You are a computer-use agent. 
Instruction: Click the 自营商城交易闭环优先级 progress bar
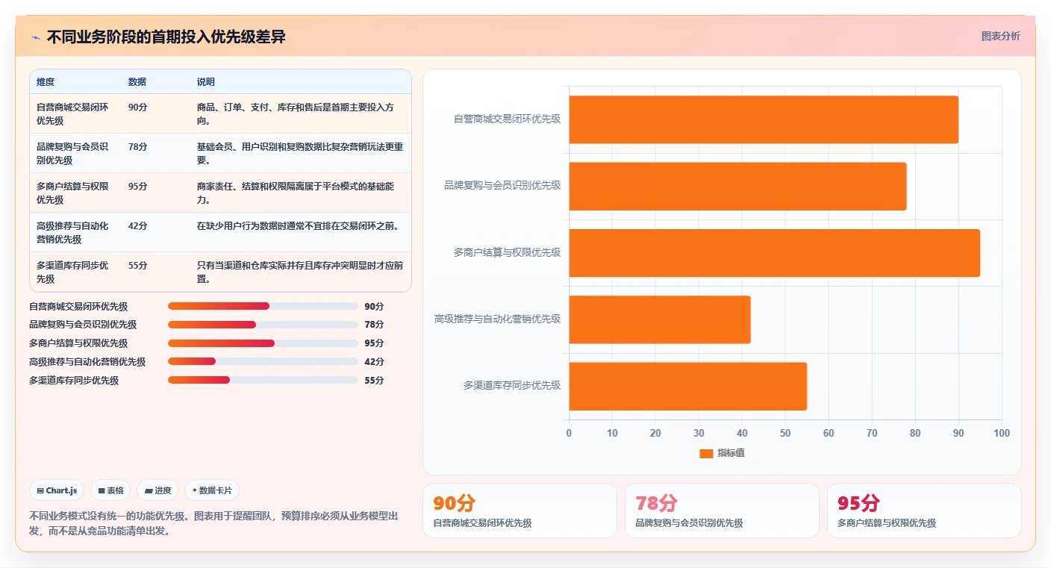click(x=263, y=306)
